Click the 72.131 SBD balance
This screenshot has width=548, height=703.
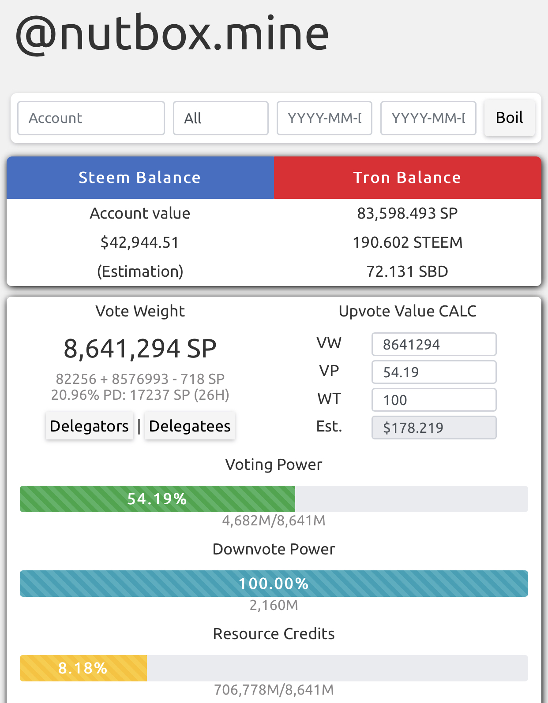click(408, 272)
